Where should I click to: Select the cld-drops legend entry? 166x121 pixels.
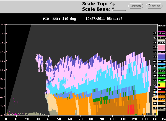159,108
